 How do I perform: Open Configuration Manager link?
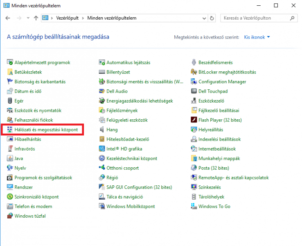pyautogui.click(x=222, y=82)
